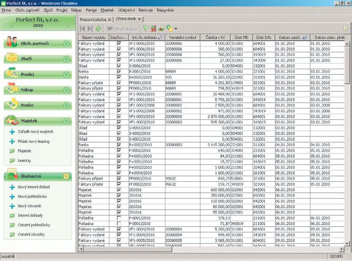Image resolution: width=352 pixels, height=261 pixels.
Task: Click the Obch. partneři people icon
Action: point(12,42)
